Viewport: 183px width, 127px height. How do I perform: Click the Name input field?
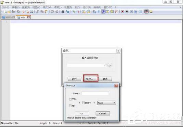coord(95,93)
